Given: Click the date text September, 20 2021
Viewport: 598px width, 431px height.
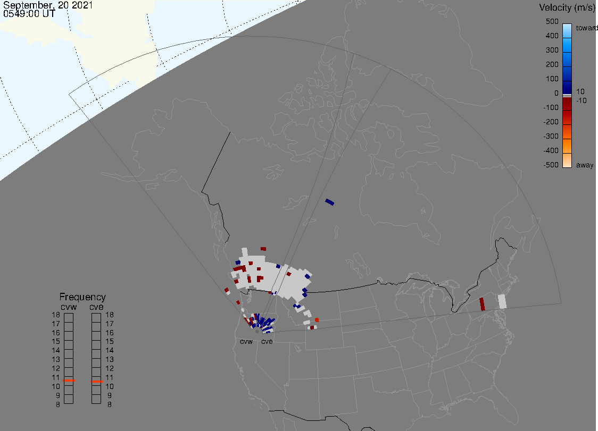Looking at the screenshot, I should [x=48, y=5].
